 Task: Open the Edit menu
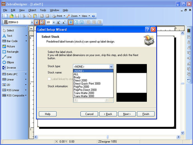(x=13, y=10)
